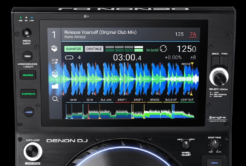Trigger the red-underlined DROP 1 cue

(122, 100)
